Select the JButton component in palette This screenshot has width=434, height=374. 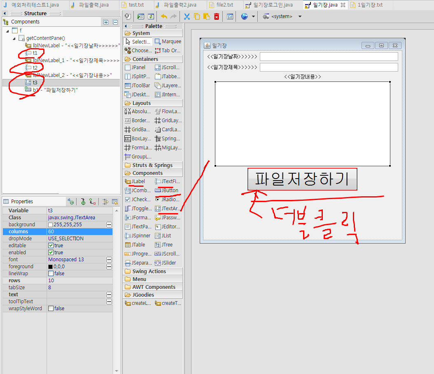coord(167,190)
